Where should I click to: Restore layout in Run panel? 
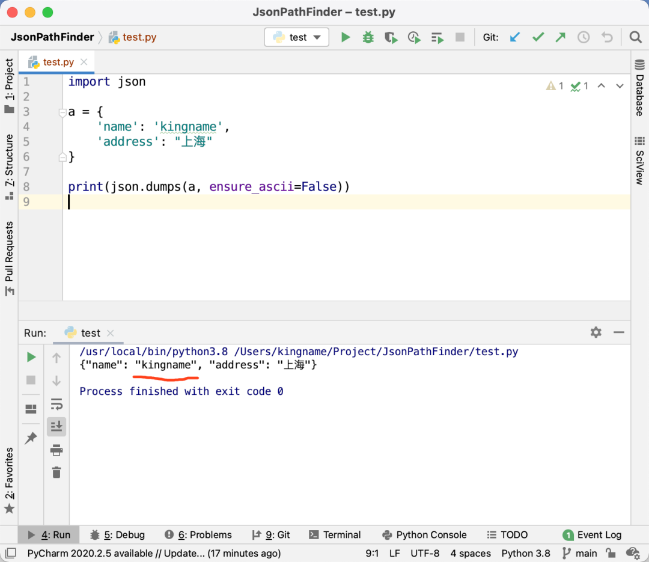click(x=31, y=409)
